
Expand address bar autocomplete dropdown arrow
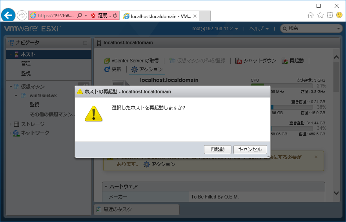tap(86, 16)
